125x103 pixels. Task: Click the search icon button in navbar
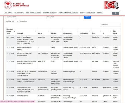pyautogui.click(x=116, y=13)
